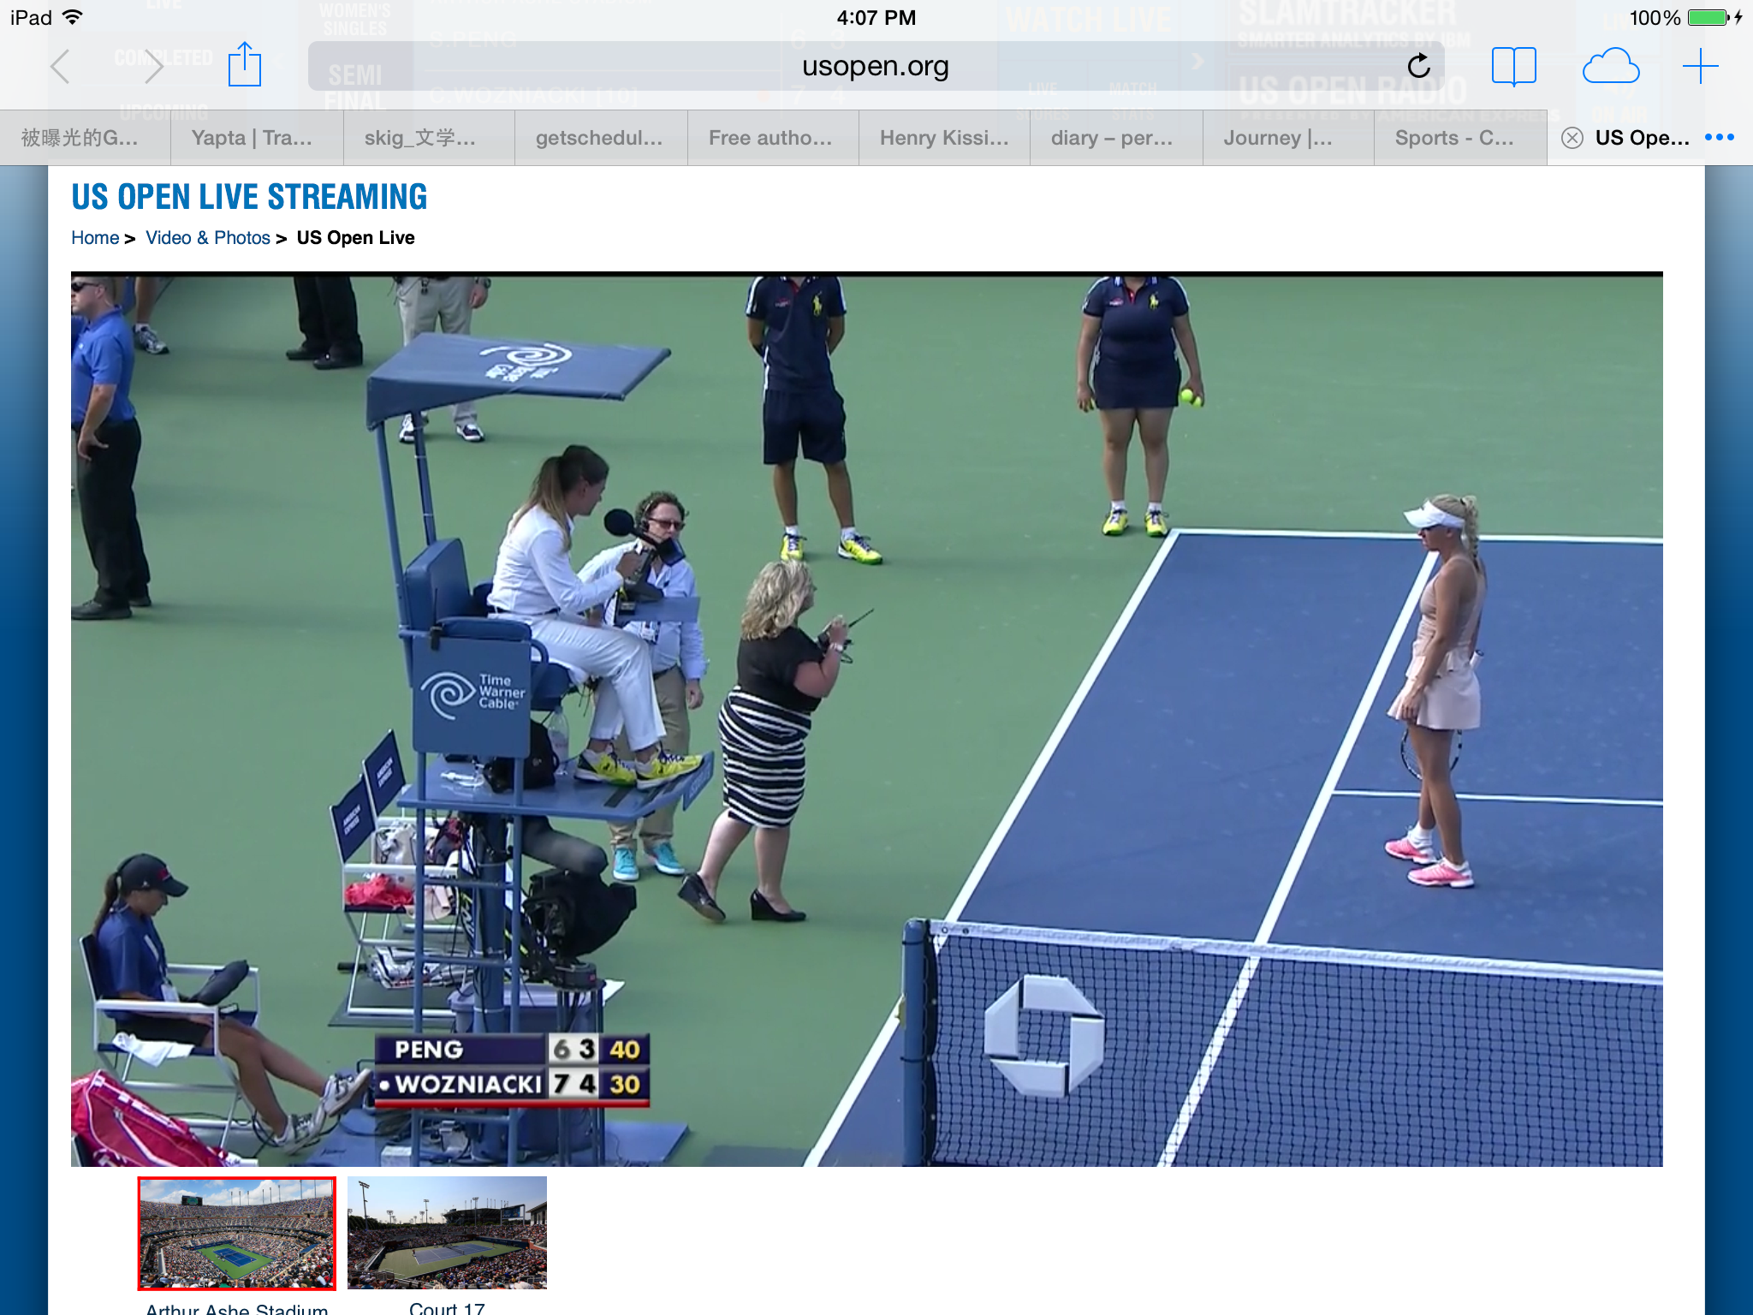Switch to the getschedul... tab

pyautogui.click(x=599, y=138)
